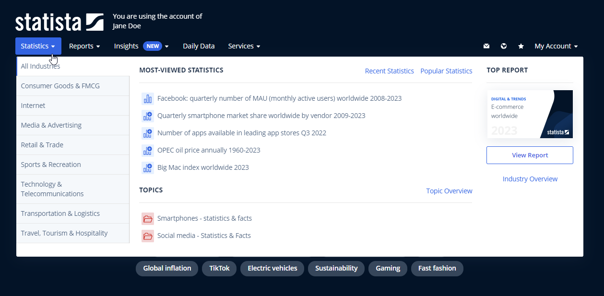
Task: Click chart icon beside Number of apps available
Action: point(147,133)
